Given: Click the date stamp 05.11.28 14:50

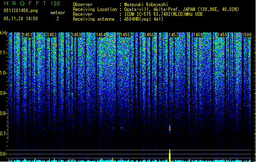Looking at the screenshot, I should (x=21, y=19).
